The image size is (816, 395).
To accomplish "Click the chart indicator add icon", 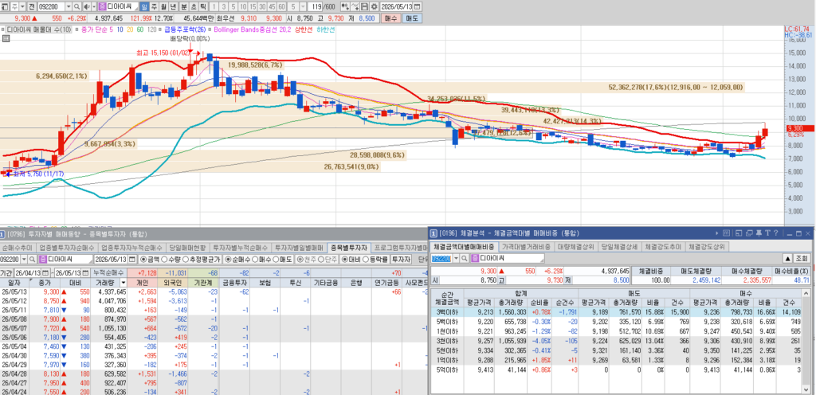I will click(345, 6).
